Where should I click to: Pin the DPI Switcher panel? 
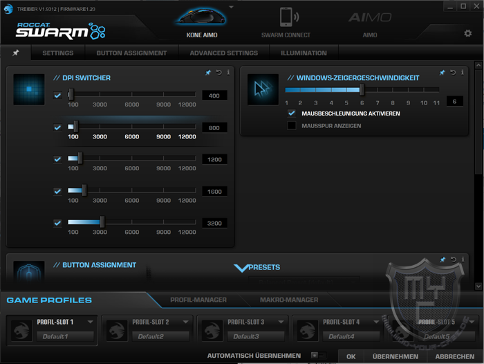coord(208,72)
